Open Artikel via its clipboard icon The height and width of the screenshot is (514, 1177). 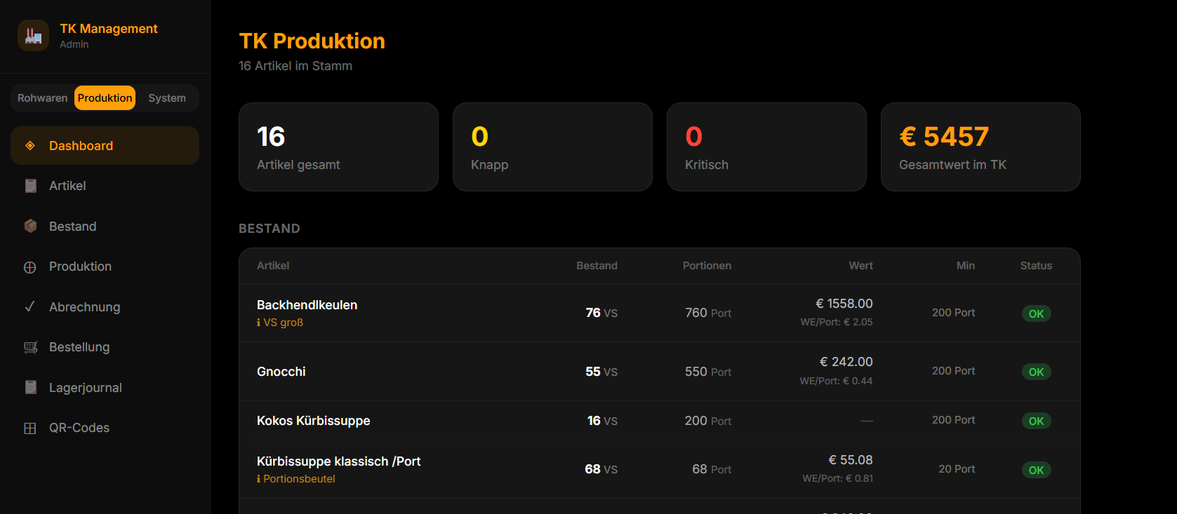[x=29, y=185]
